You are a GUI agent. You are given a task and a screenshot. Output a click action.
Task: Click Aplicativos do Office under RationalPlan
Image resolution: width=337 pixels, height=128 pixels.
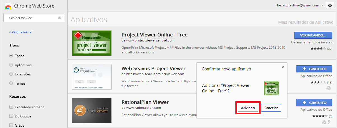tap(316, 110)
